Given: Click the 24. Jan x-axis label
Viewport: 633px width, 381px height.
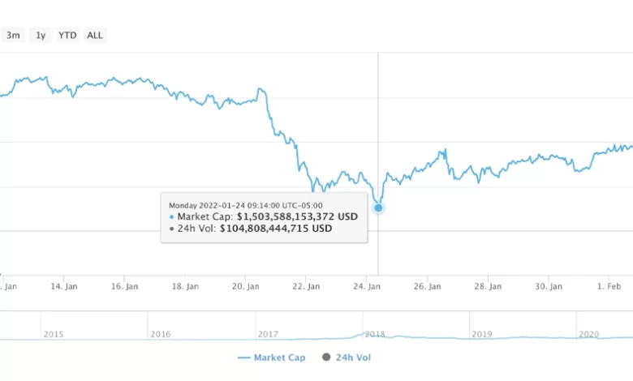Looking at the screenshot, I should 368,286.
